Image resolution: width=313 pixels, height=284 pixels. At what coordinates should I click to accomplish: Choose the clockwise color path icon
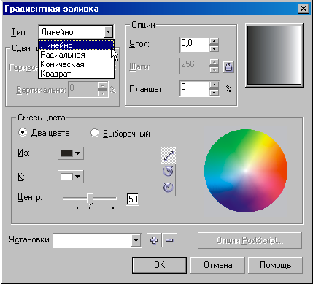[169, 188]
